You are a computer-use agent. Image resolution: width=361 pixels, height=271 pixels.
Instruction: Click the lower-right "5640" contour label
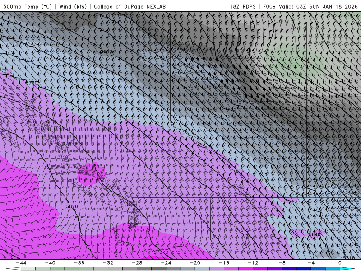[x=315, y=234]
